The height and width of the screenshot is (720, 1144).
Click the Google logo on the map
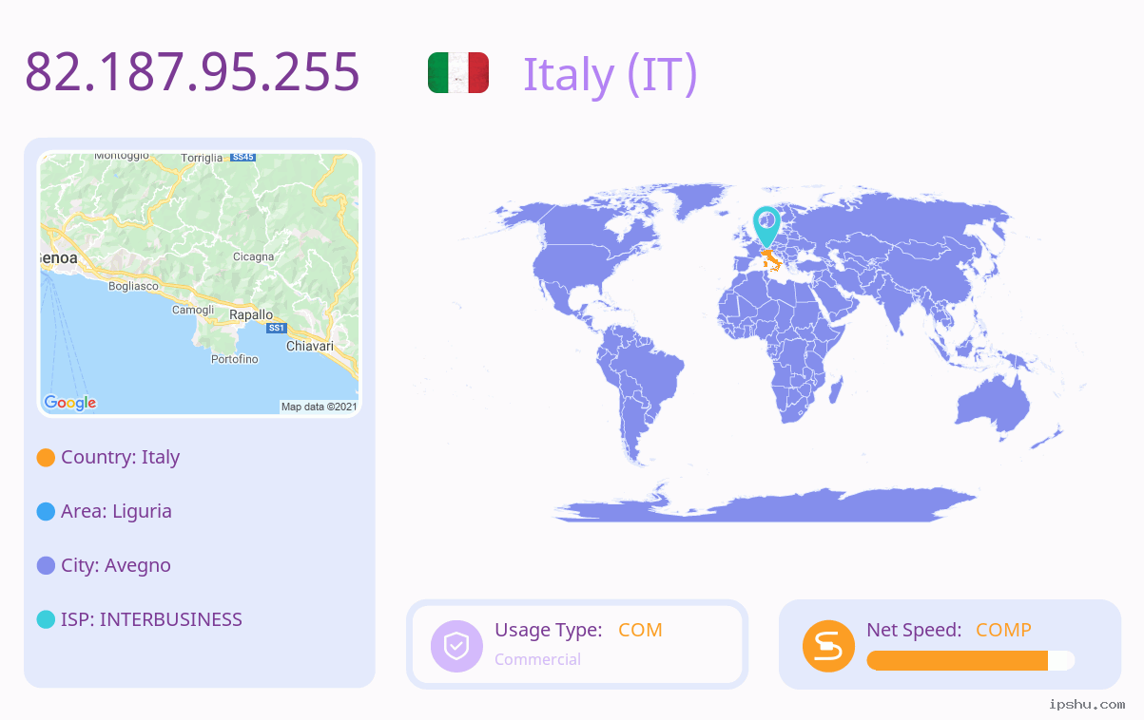click(70, 403)
